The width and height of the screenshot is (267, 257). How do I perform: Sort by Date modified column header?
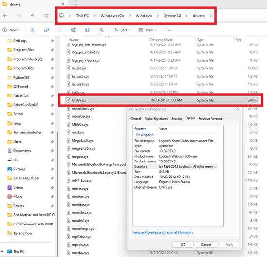(x=161, y=40)
